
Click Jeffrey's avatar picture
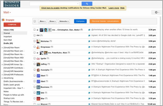[x=38, y=64]
